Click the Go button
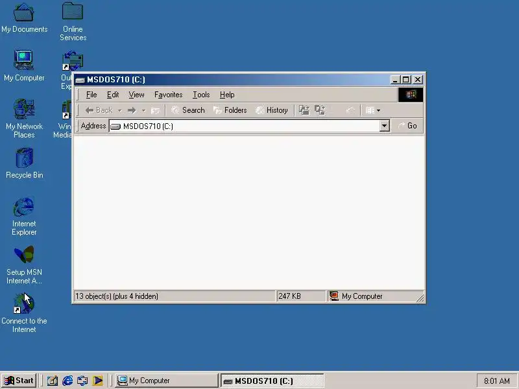Viewport: 519px width, 389px height. tap(407, 126)
